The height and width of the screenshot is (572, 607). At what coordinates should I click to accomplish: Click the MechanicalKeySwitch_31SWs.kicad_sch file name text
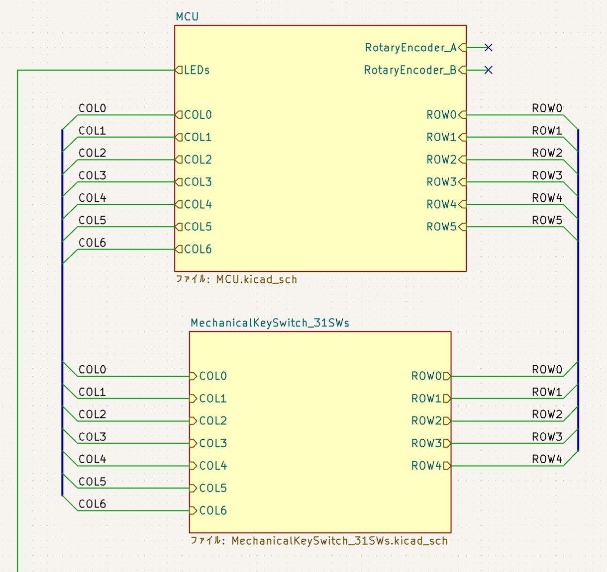click(340, 541)
